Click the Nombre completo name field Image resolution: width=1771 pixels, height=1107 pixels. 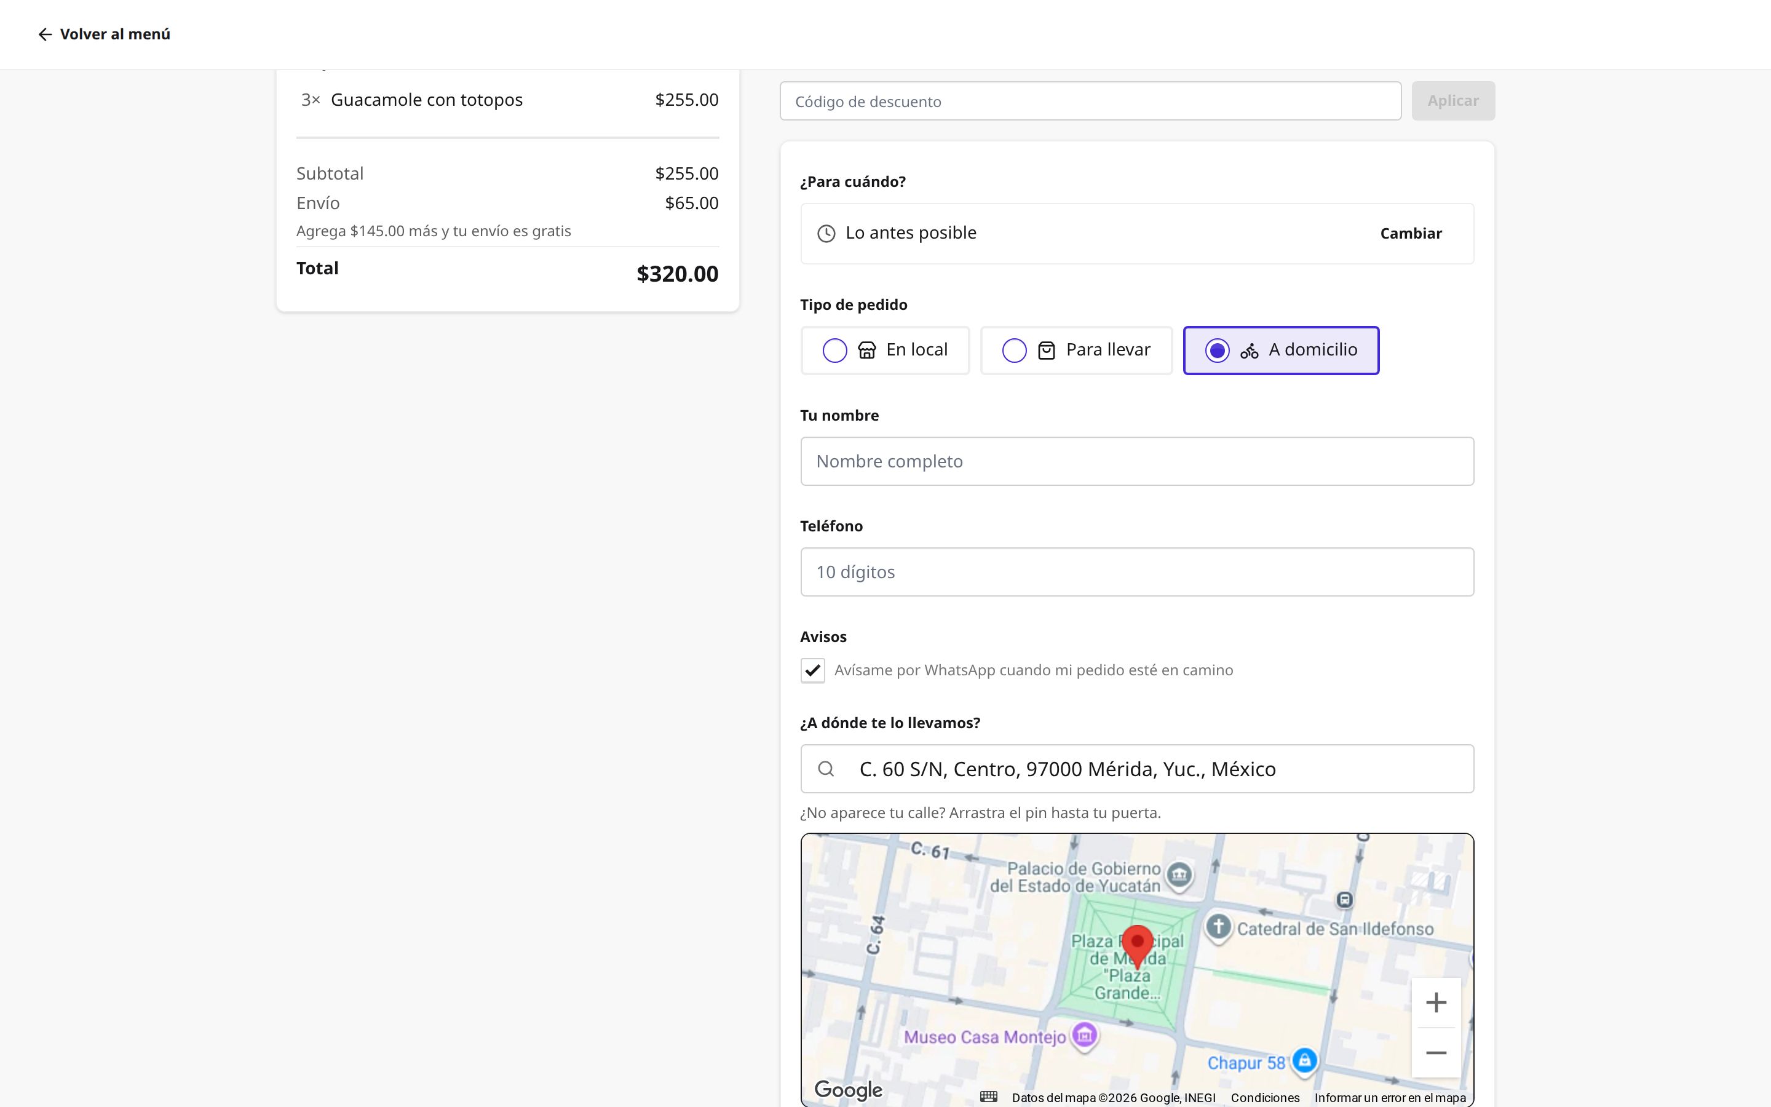pyautogui.click(x=1136, y=461)
